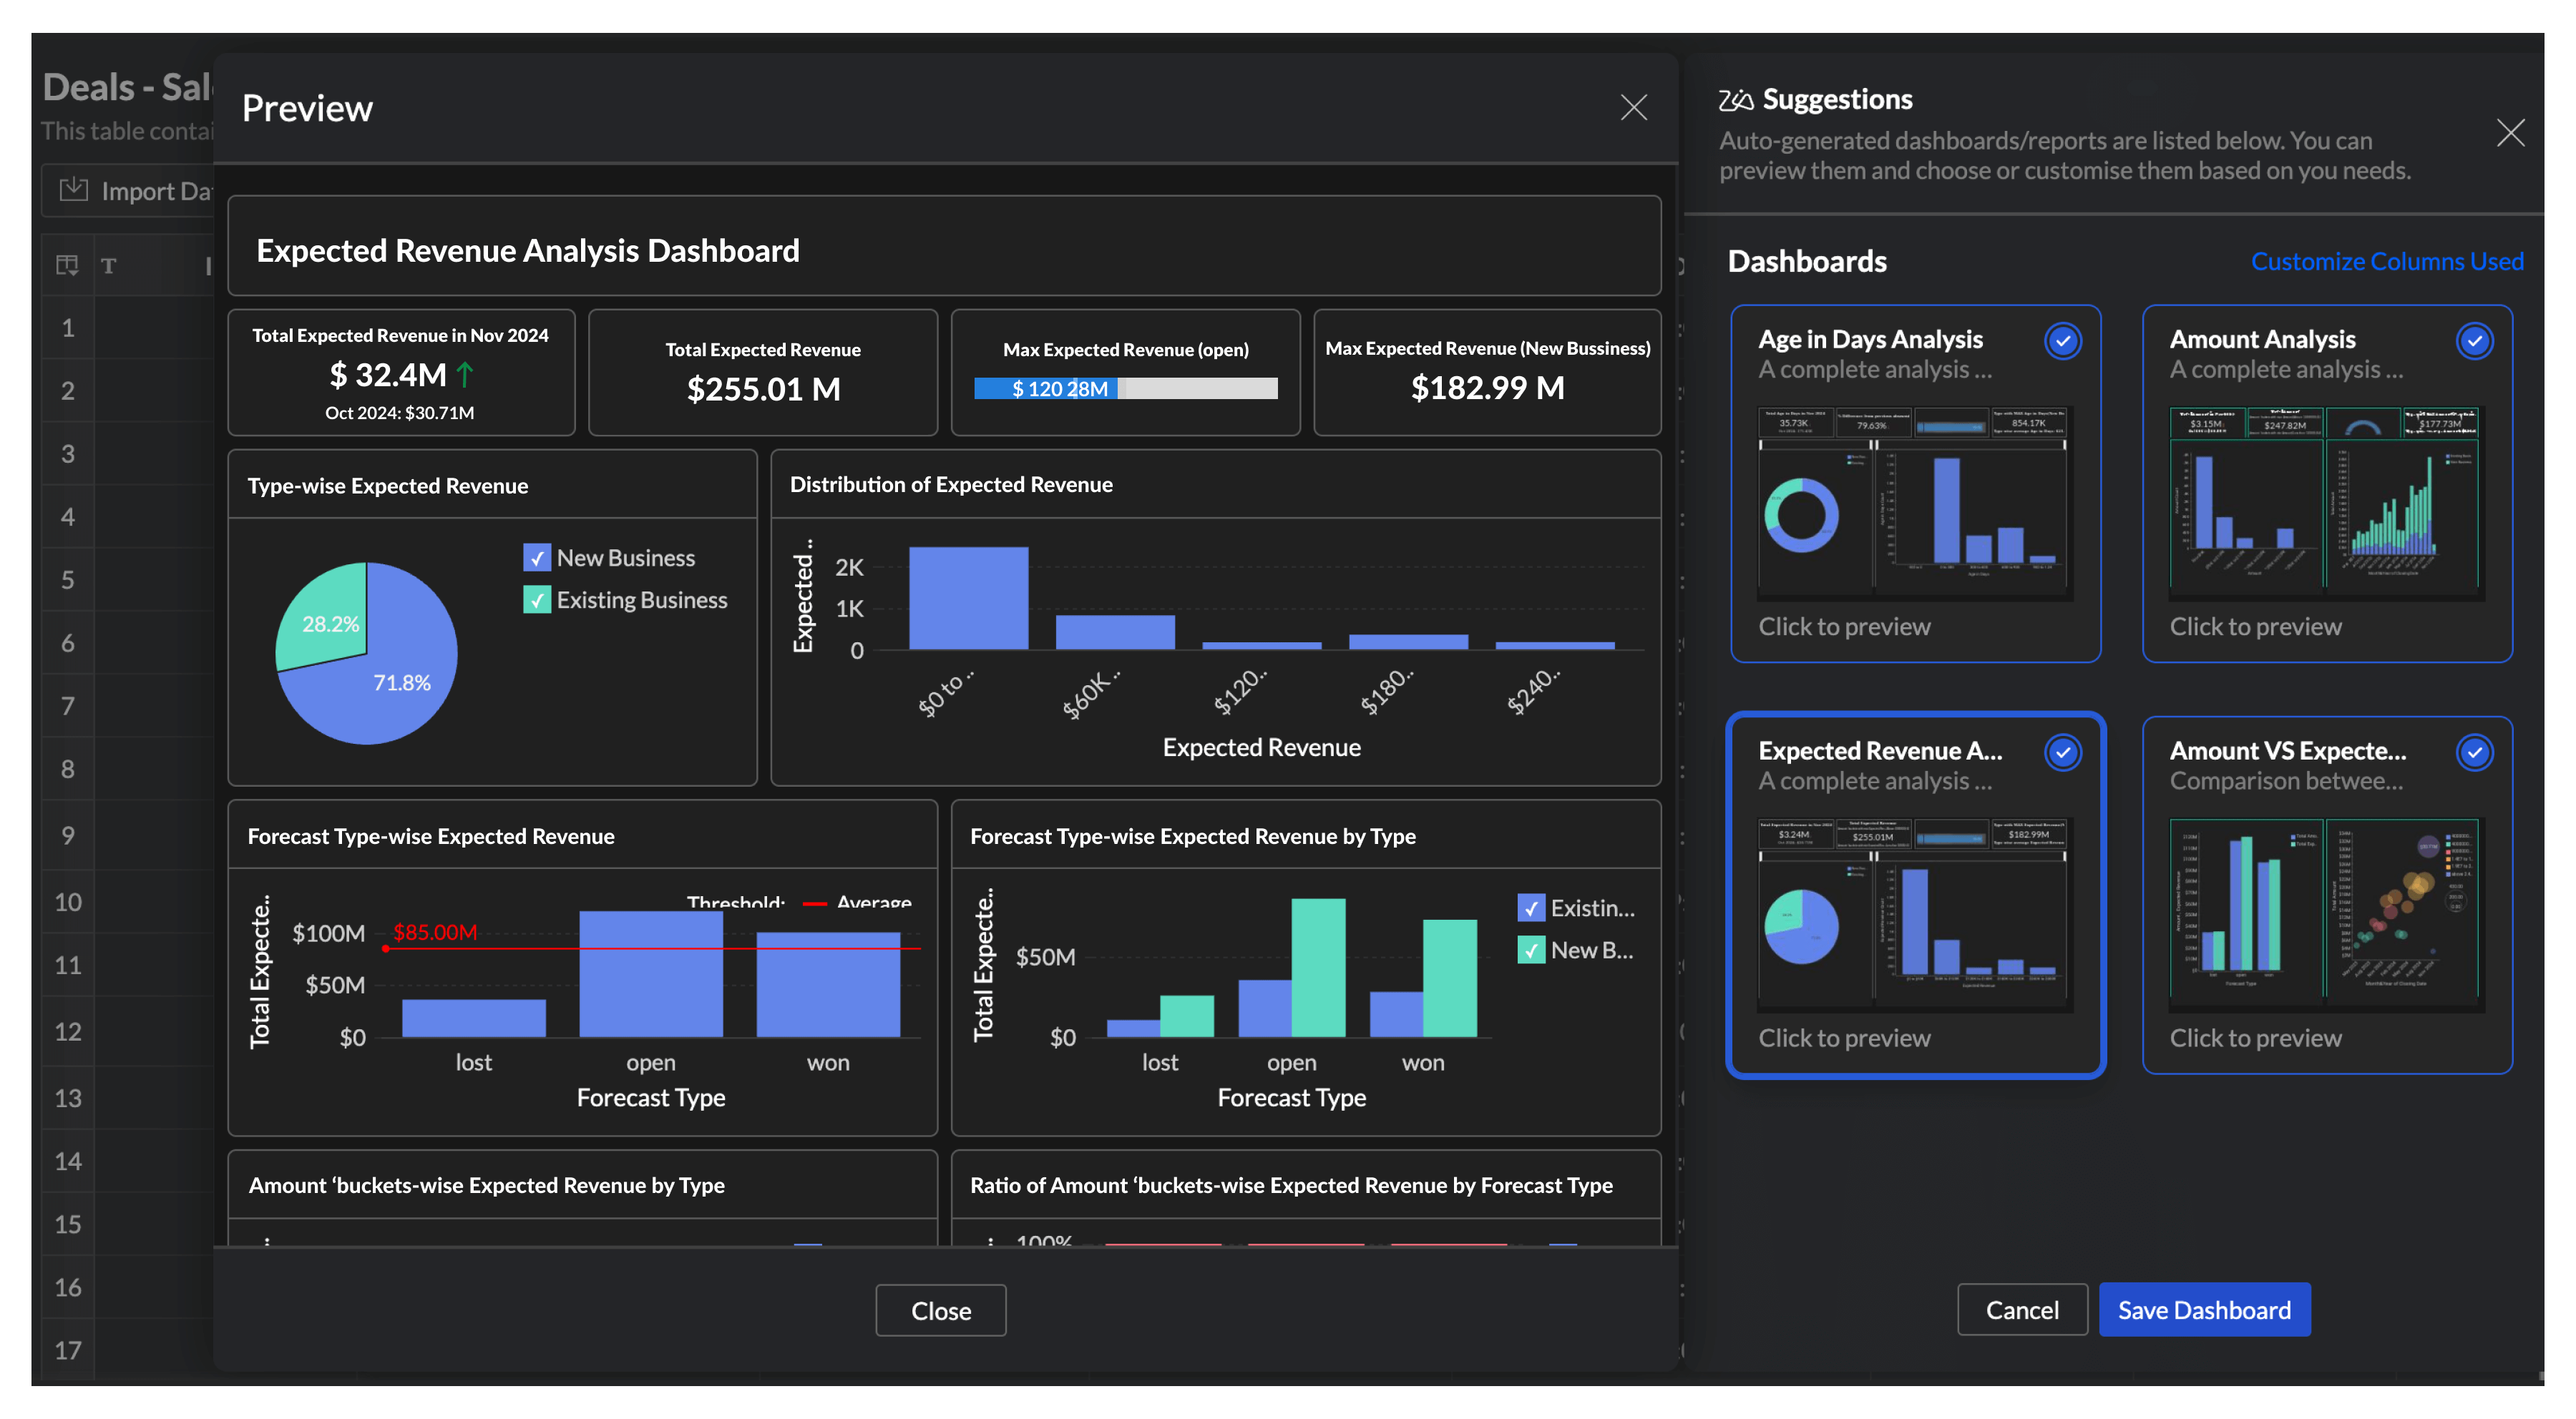Click the Ratio of Amount 'buckets-wise Expected Revenue title
This screenshot has width=2576, height=1419.
tap(1291, 1185)
